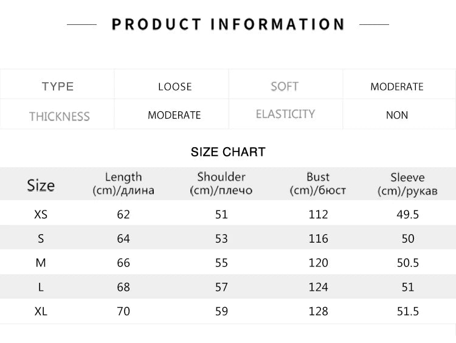Click the length value 68 for size L

tap(123, 287)
